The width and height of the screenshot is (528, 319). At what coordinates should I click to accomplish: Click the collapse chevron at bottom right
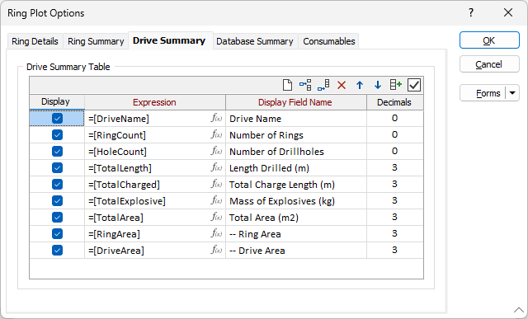[519, 310]
